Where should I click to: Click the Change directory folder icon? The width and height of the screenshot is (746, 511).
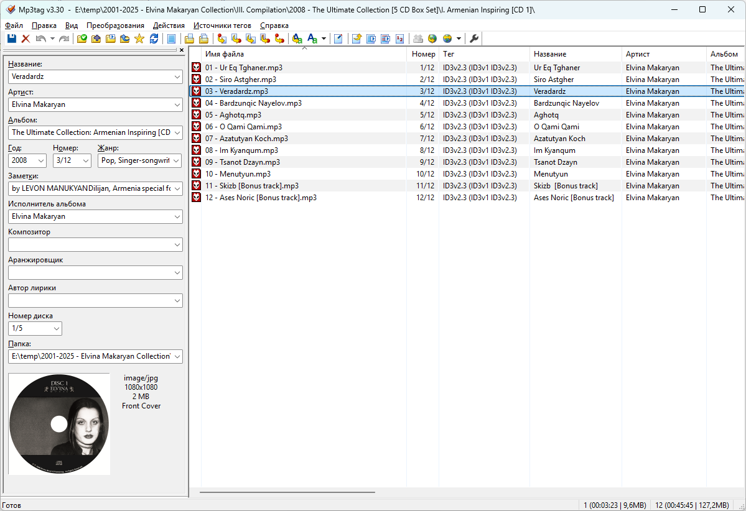point(82,39)
